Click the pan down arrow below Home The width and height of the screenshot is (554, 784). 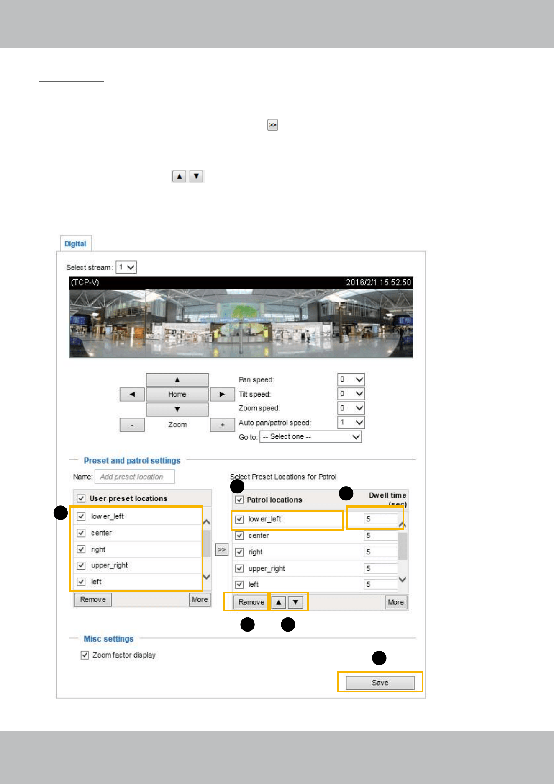coord(177,409)
